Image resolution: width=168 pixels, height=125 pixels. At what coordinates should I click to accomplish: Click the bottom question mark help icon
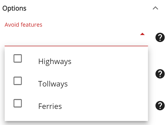[160, 105]
